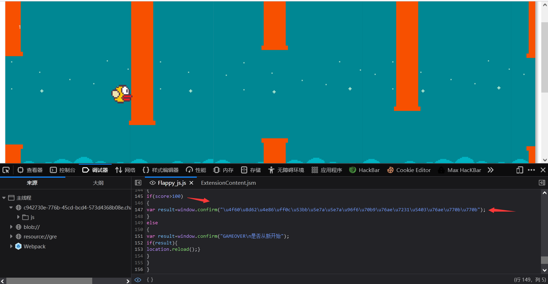Switch to the 控制台 console tab

tap(63, 170)
